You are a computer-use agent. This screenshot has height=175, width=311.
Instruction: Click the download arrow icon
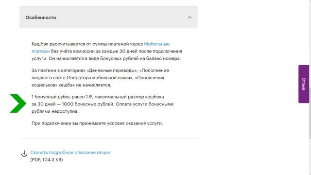(x=24, y=154)
